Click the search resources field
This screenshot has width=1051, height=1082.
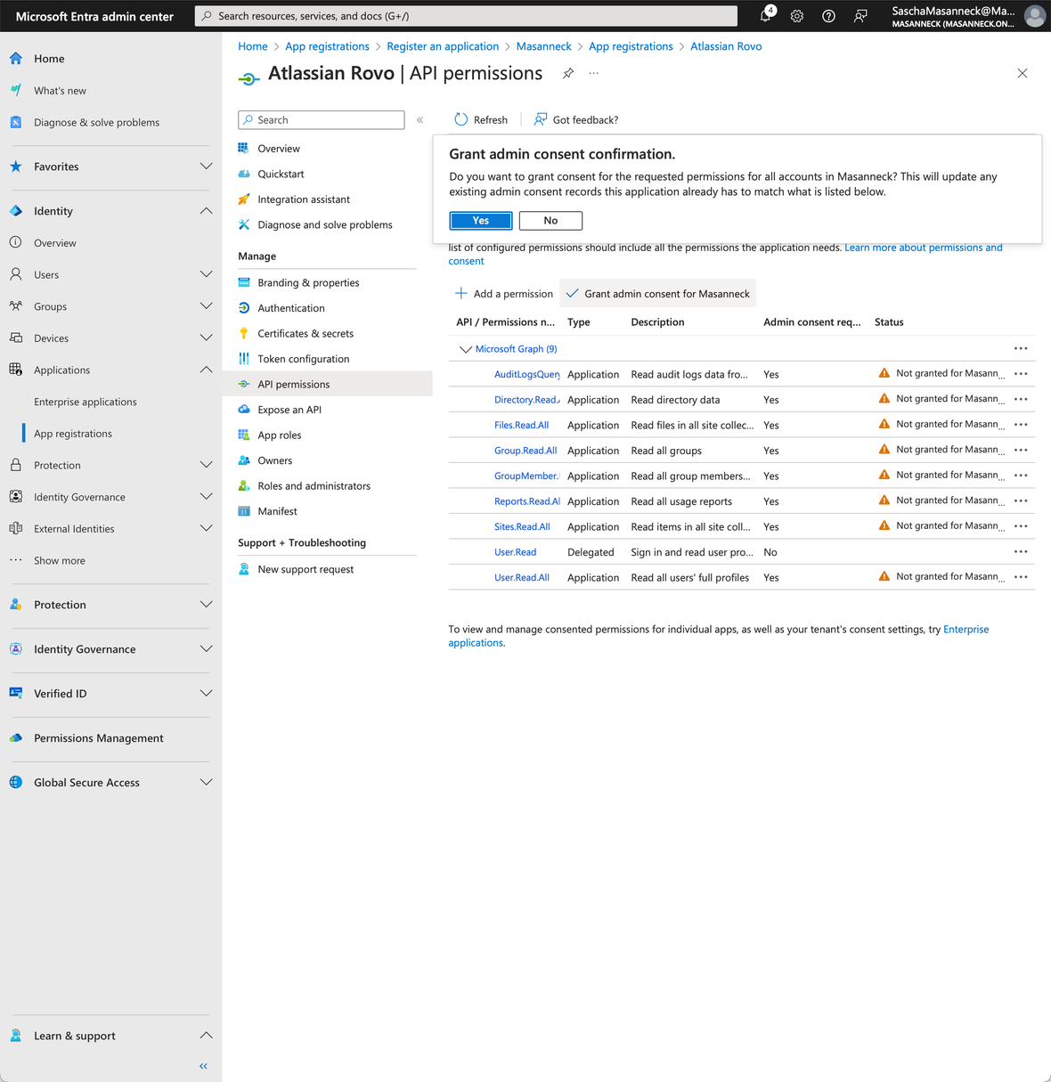point(465,15)
